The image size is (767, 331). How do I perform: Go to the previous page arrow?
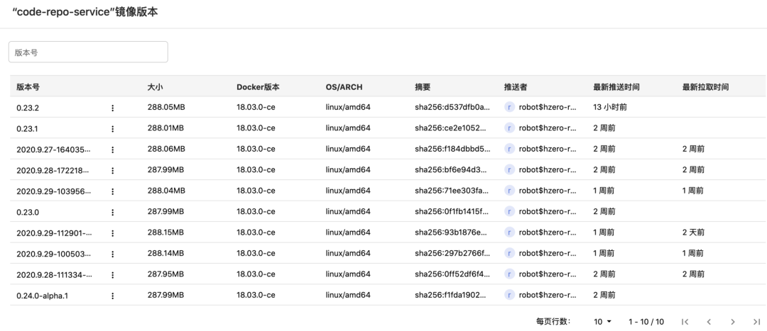point(708,322)
